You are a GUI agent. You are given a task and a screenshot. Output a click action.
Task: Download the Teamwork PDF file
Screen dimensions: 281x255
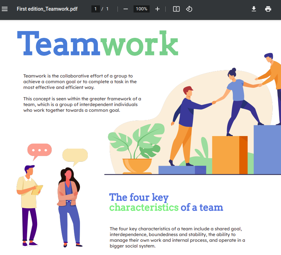[x=254, y=9]
